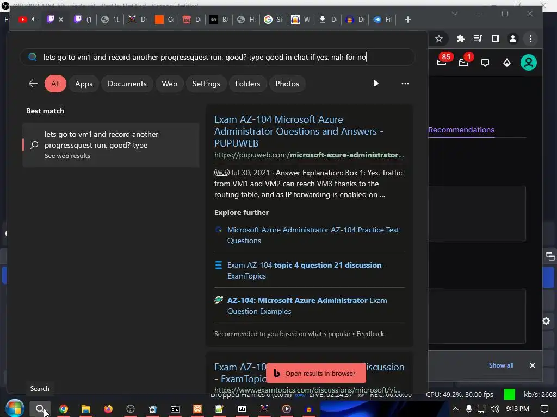Click the taskbar Search magnifier

coord(40,409)
